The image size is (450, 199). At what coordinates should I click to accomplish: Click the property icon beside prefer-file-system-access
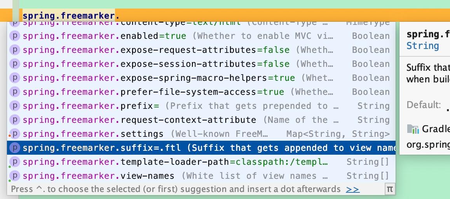pyautogui.click(x=15, y=92)
